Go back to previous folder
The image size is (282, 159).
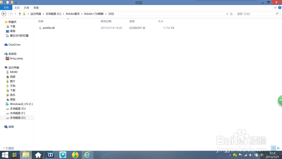[x=4, y=14]
